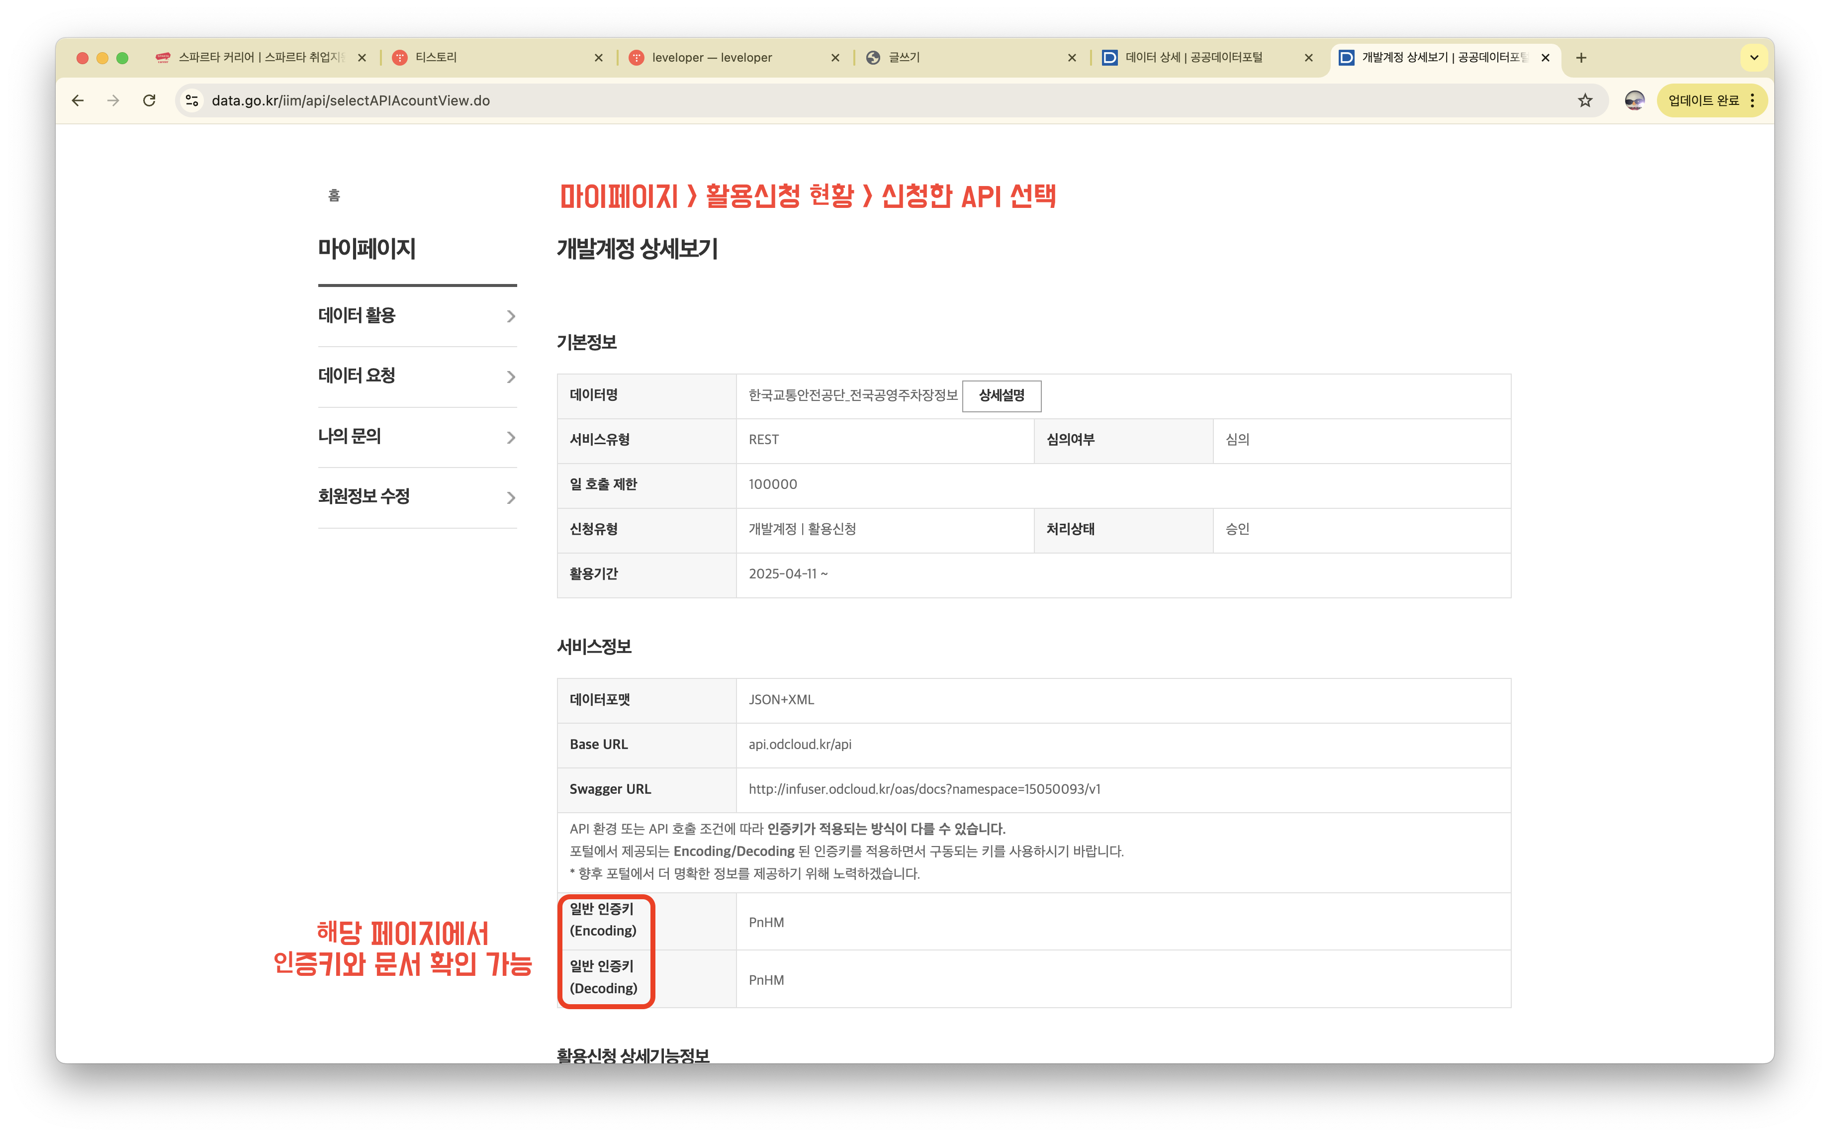This screenshot has height=1137, width=1830.
Task: Close the leveloper tab
Action: (834, 58)
